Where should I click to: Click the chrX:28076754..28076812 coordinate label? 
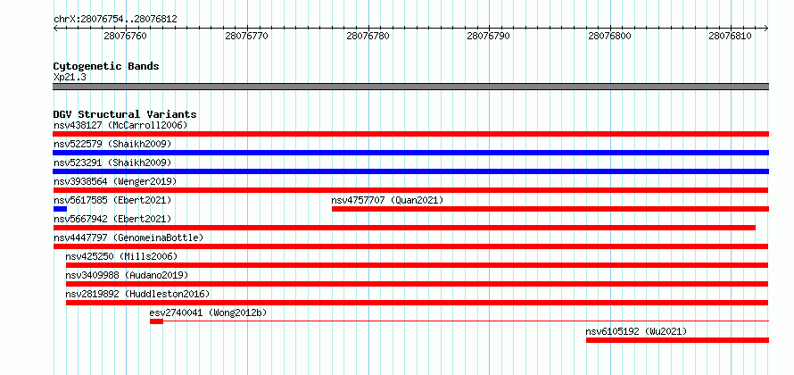115,20
